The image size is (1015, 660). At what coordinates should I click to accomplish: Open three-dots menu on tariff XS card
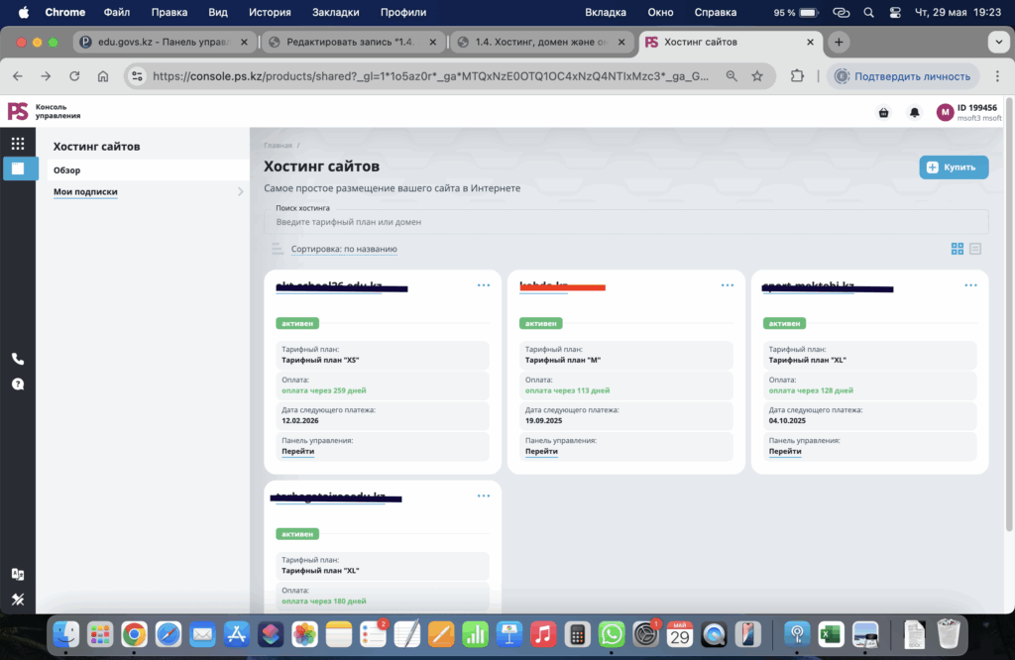(484, 285)
